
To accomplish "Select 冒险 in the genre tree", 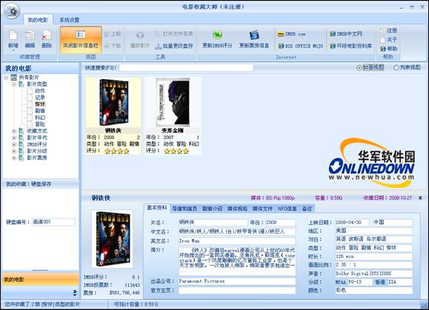I will [x=40, y=124].
